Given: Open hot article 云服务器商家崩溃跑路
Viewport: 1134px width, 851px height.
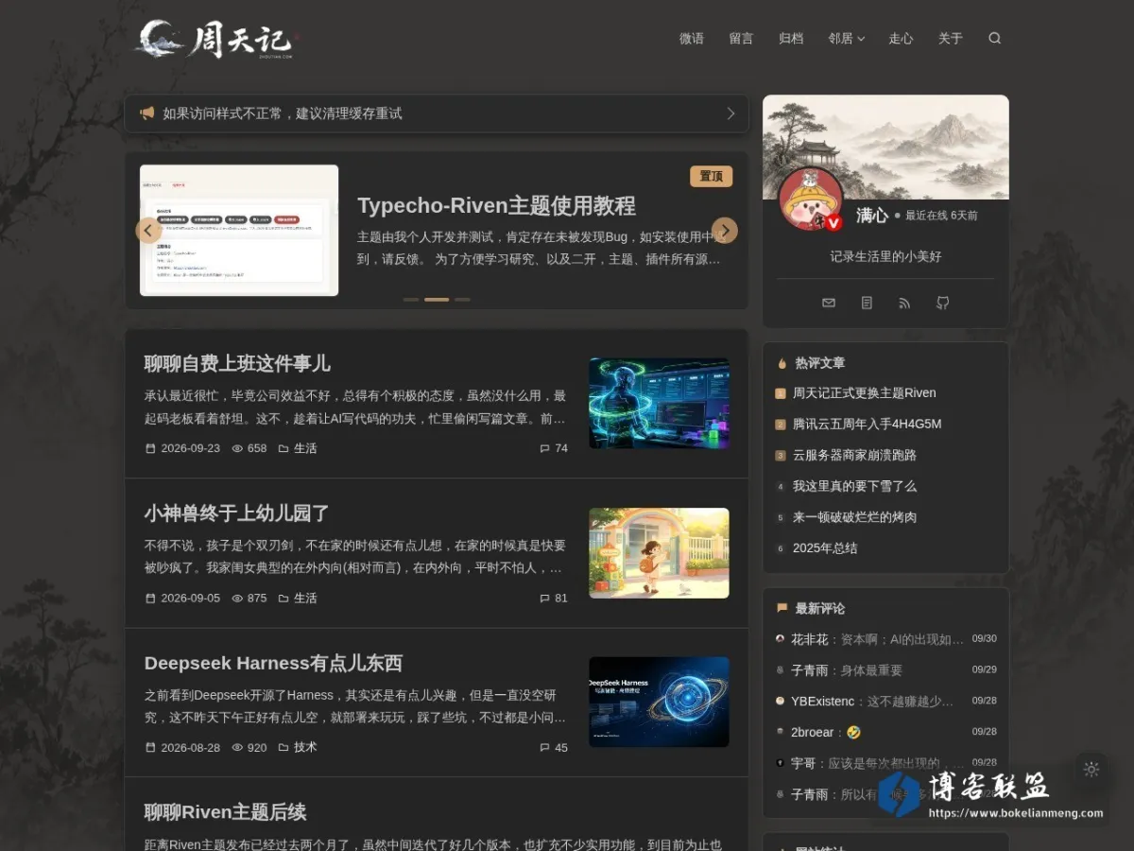Looking at the screenshot, I should (855, 456).
